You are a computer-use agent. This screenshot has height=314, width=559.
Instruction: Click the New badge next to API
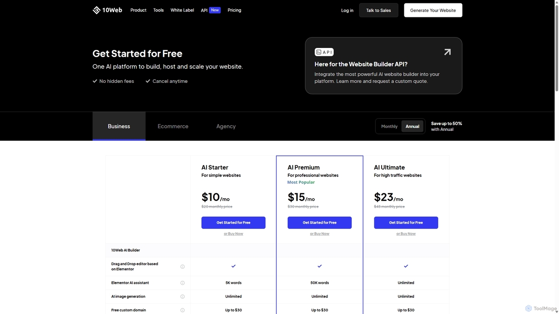point(215,10)
